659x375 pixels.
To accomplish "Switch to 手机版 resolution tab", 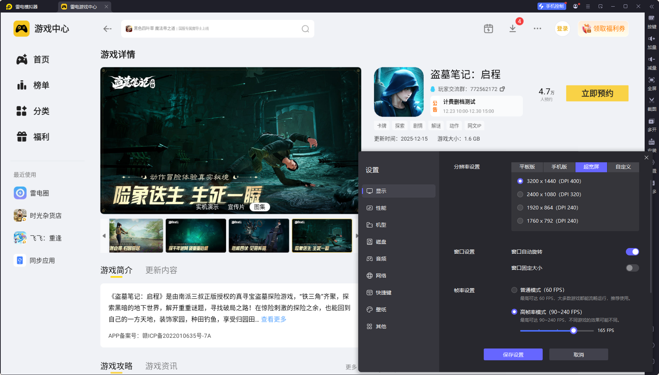I will [x=559, y=167].
